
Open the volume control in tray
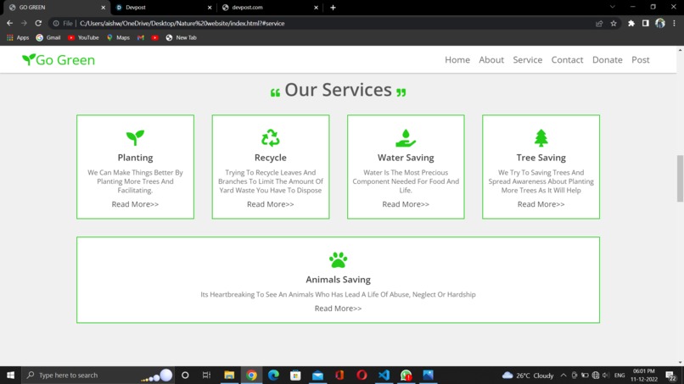[x=606, y=375]
